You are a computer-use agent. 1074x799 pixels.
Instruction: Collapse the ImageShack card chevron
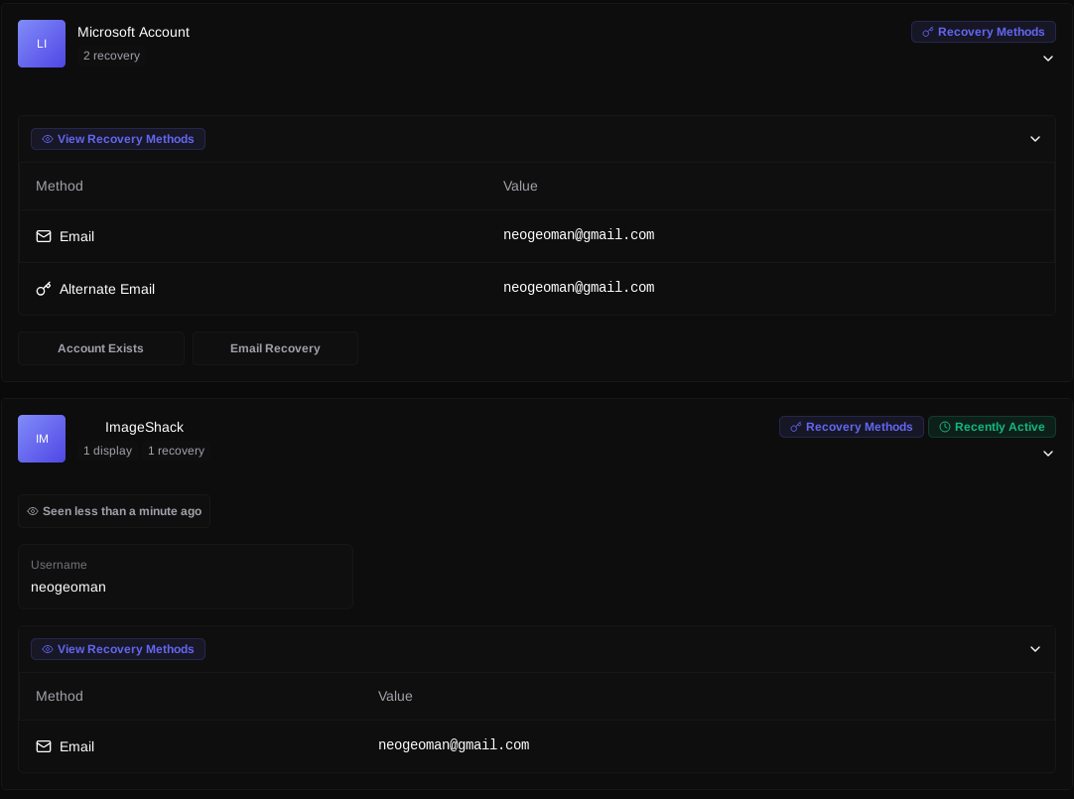(x=1047, y=454)
